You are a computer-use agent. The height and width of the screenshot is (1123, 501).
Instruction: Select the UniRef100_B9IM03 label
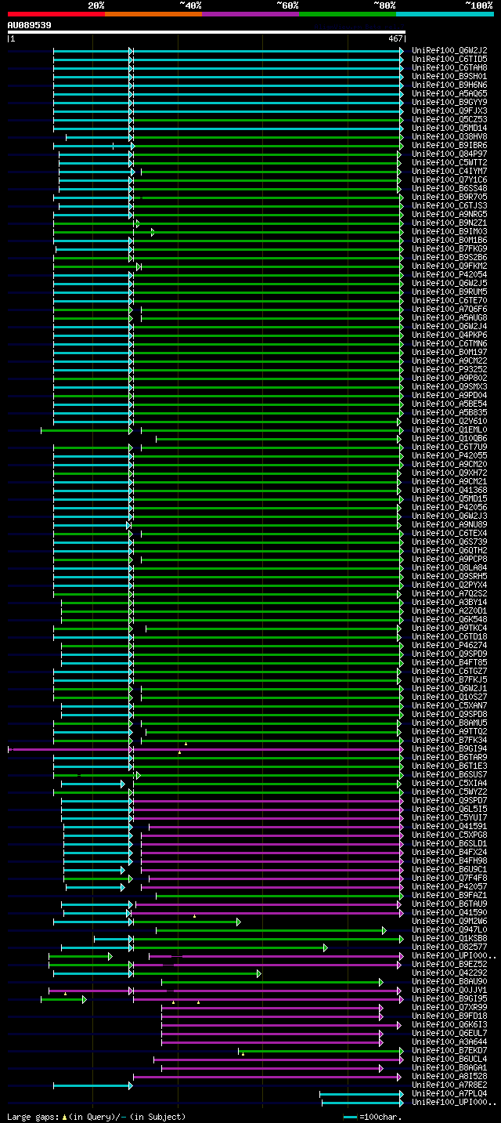point(449,231)
